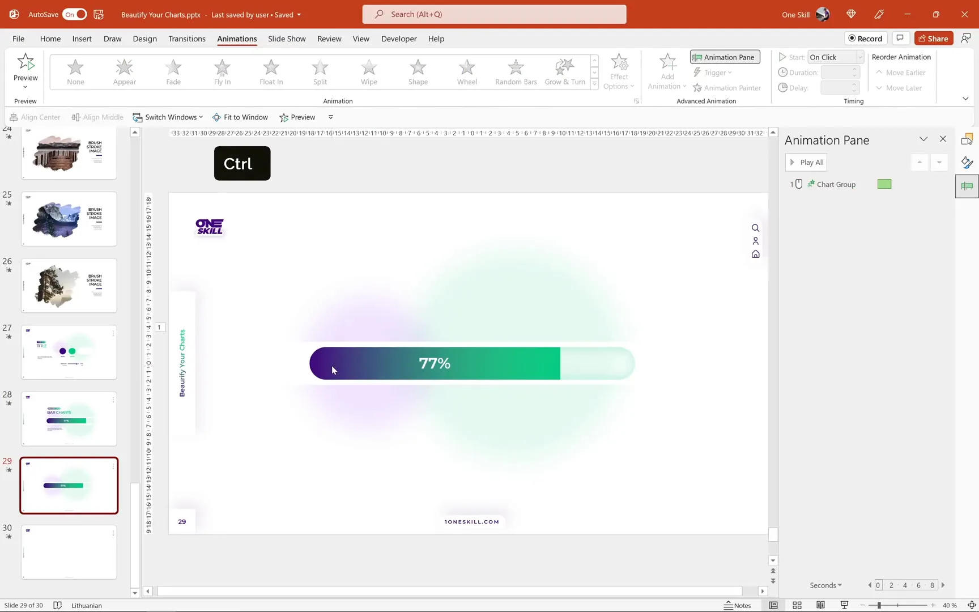Click Lithuanian language in status bar
The height and width of the screenshot is (612, 979).
tap(87, 605)
